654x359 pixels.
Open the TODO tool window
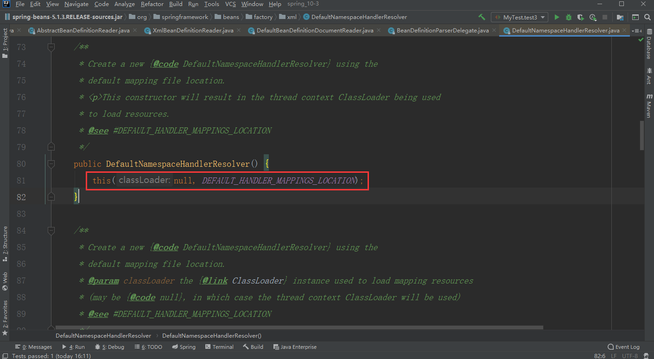point(148,347)
